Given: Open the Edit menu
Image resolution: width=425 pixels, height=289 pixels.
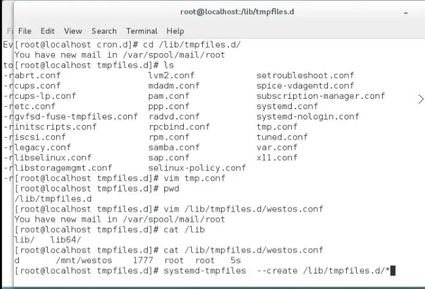Looking at the screenshot, I should point(48,31).
